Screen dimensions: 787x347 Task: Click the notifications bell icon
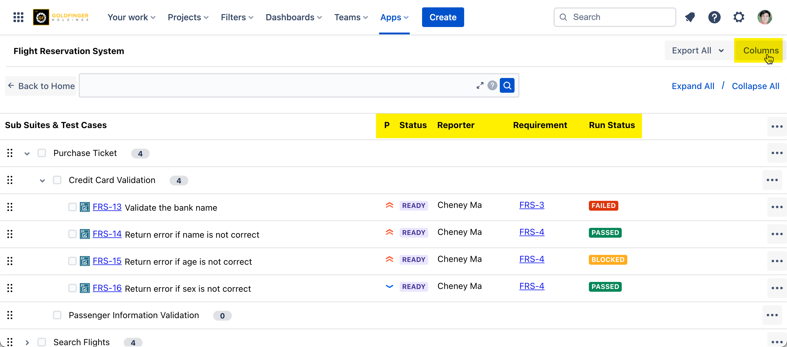(690, 17)
